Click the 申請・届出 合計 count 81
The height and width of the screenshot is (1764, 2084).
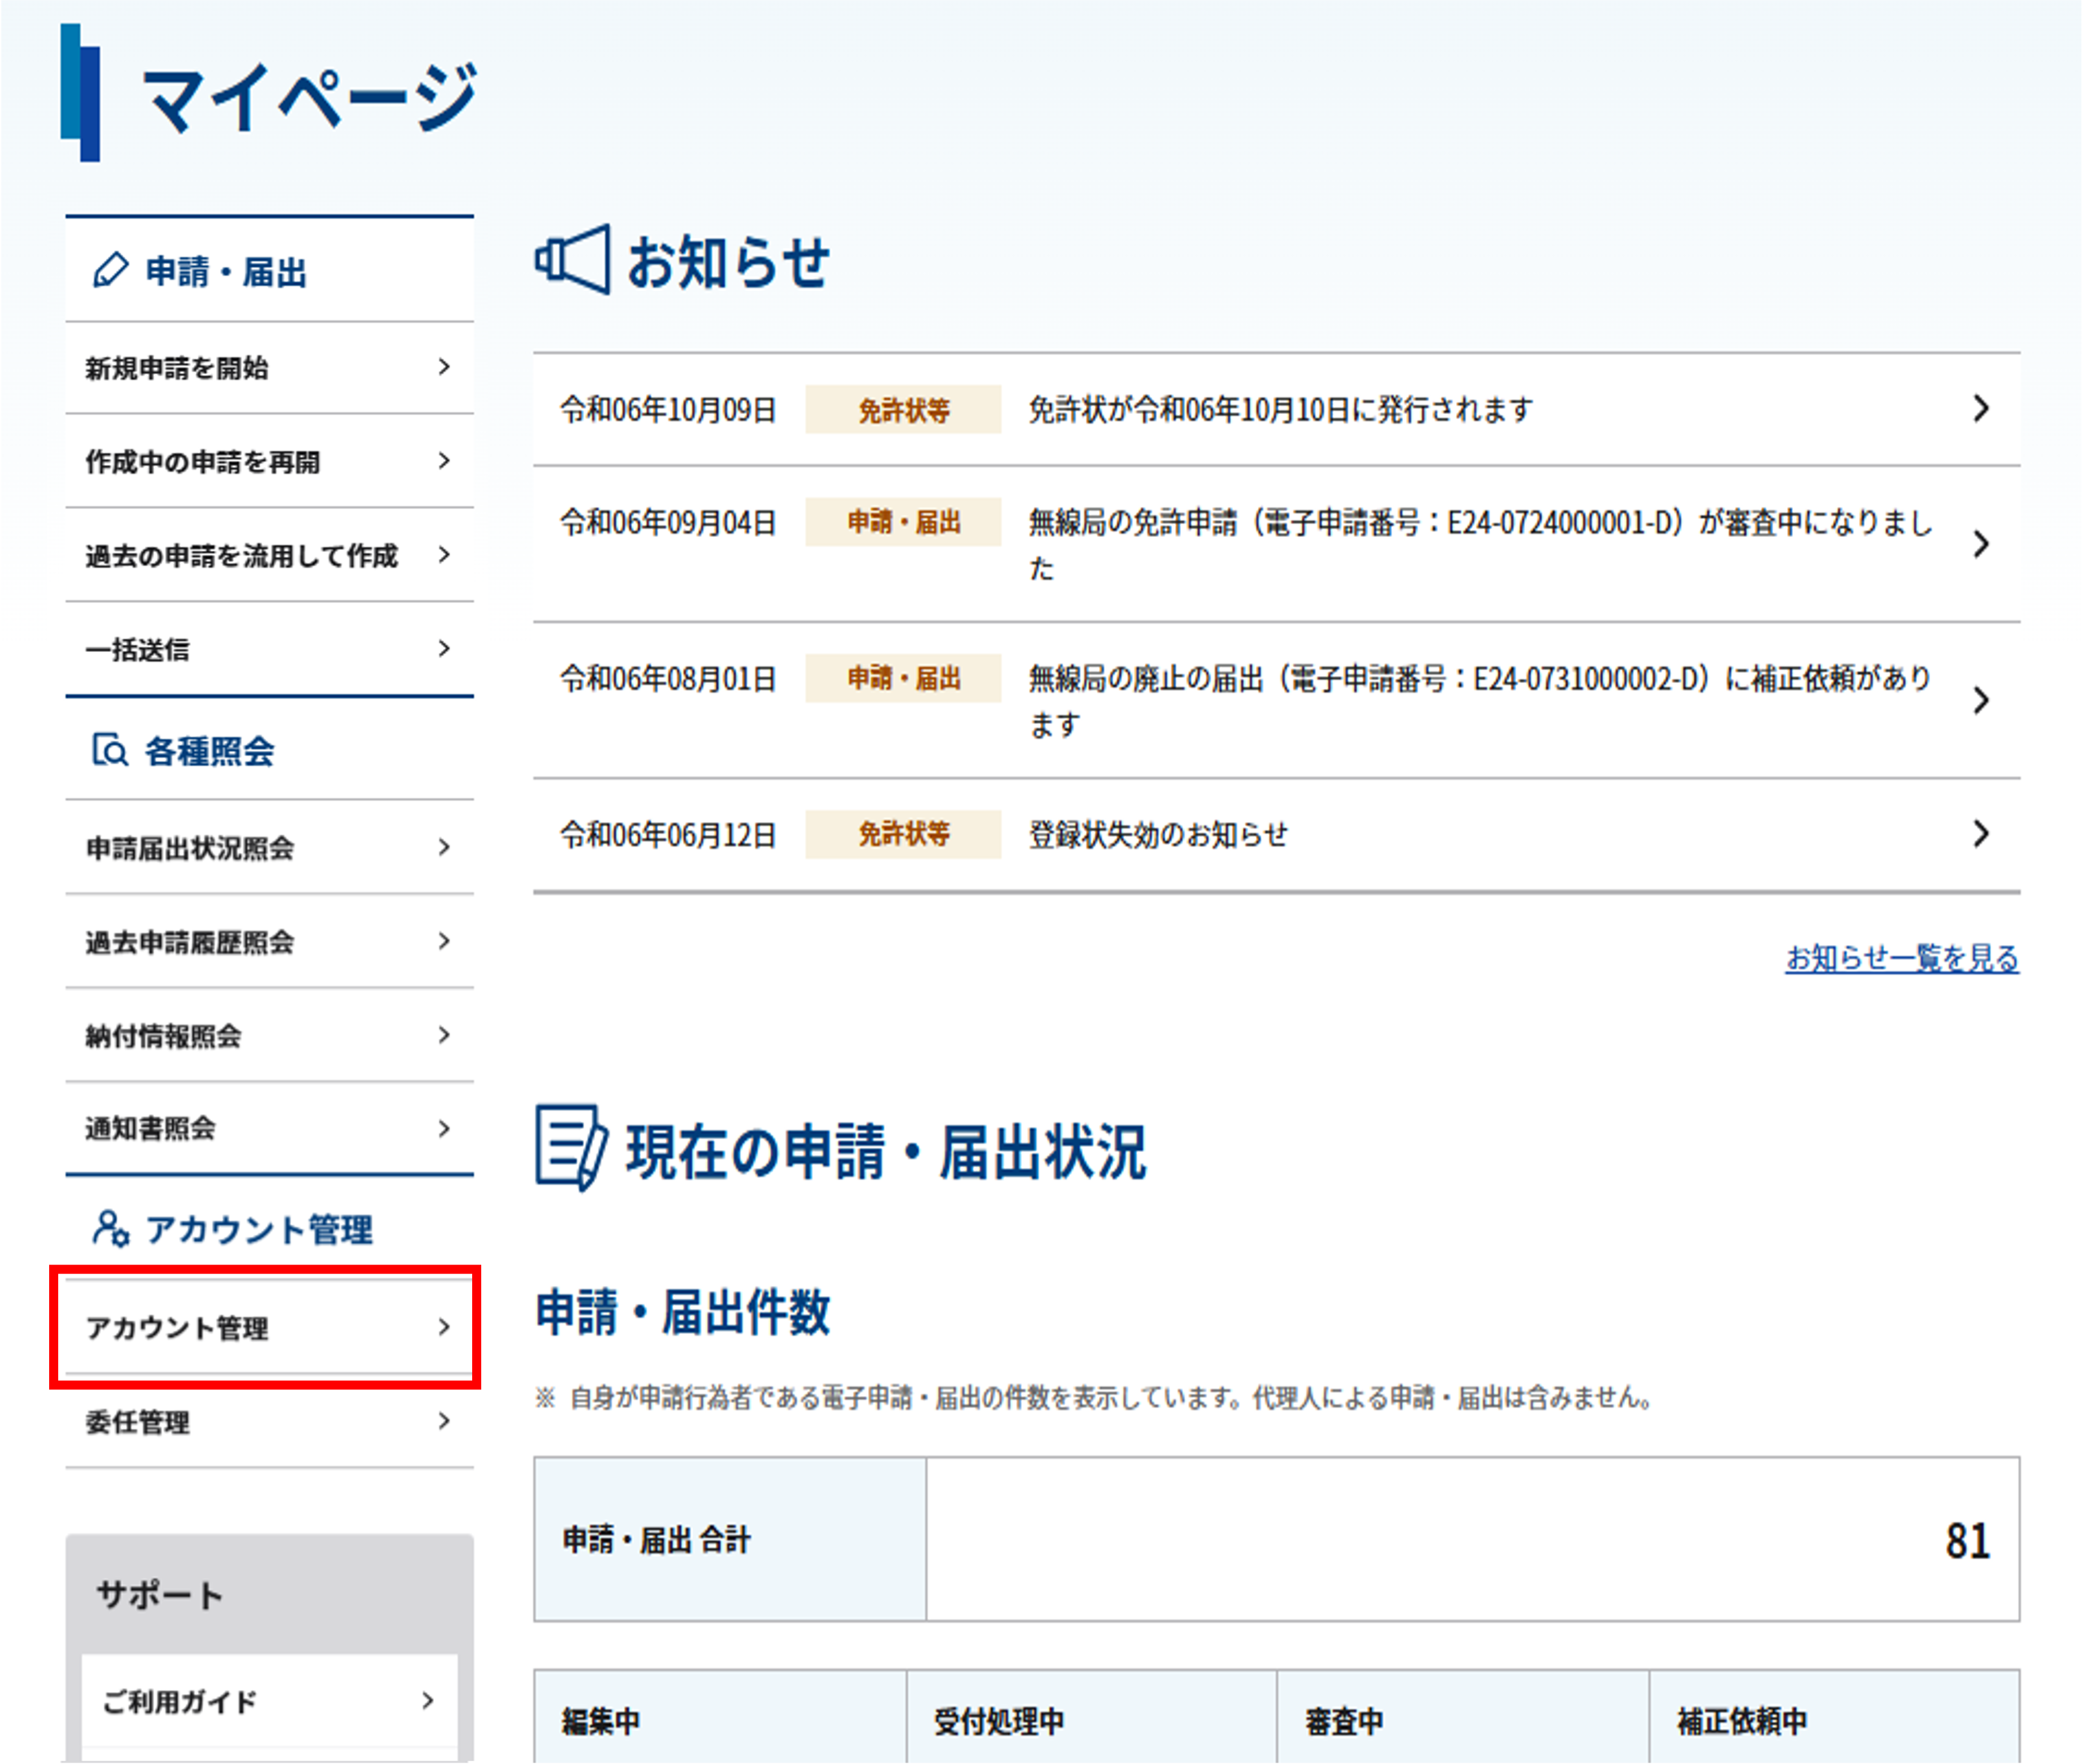point(1967,1541)
